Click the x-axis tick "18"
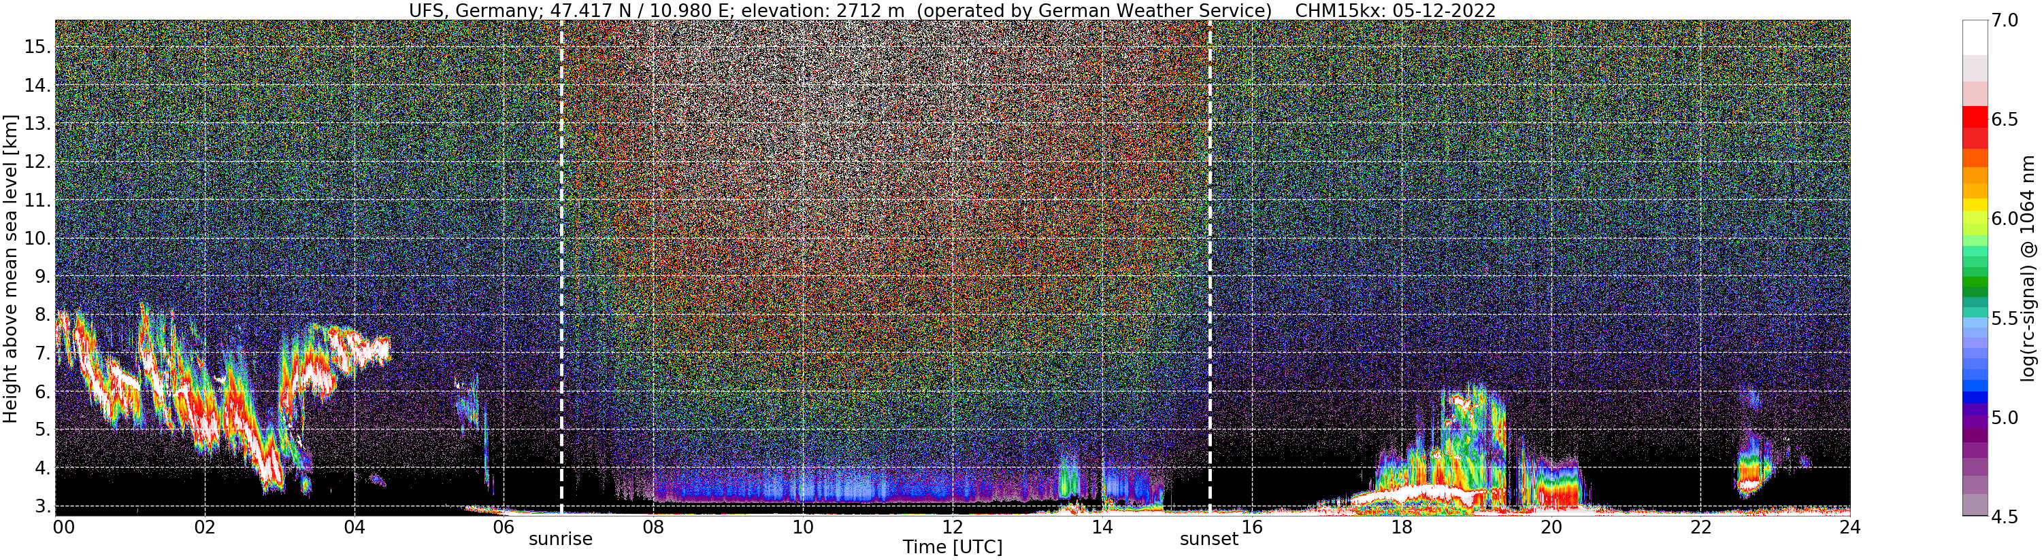Screen dimensions: 2042x560 1402,527
